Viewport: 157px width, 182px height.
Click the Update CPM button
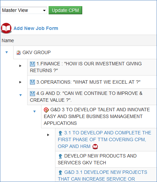click(x=65, y=10)
